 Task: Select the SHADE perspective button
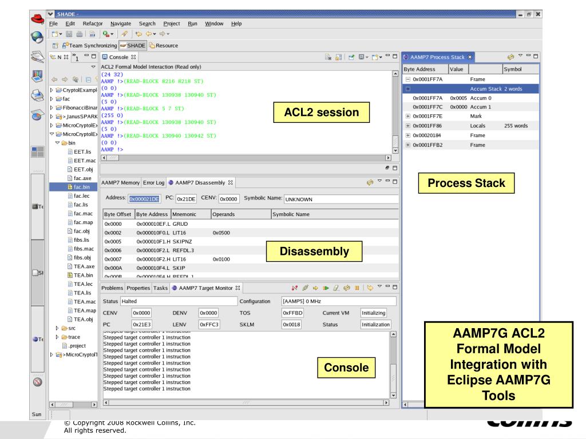click(133, 46)
